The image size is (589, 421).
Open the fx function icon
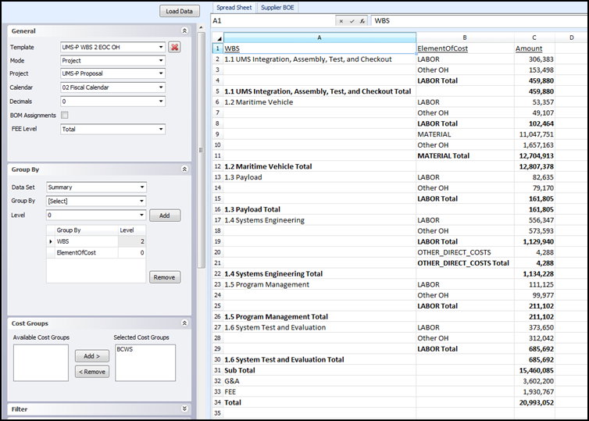pos(362,21)
